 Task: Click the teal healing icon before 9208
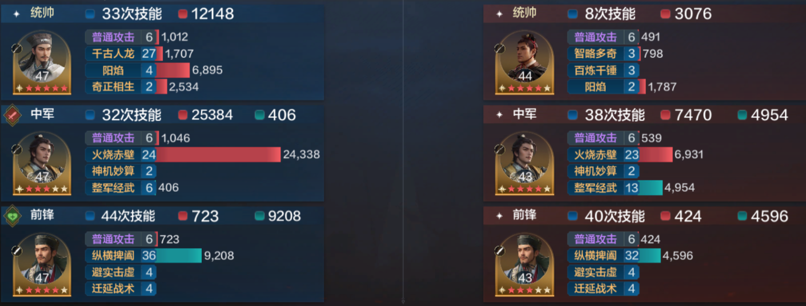pos(259,216)
